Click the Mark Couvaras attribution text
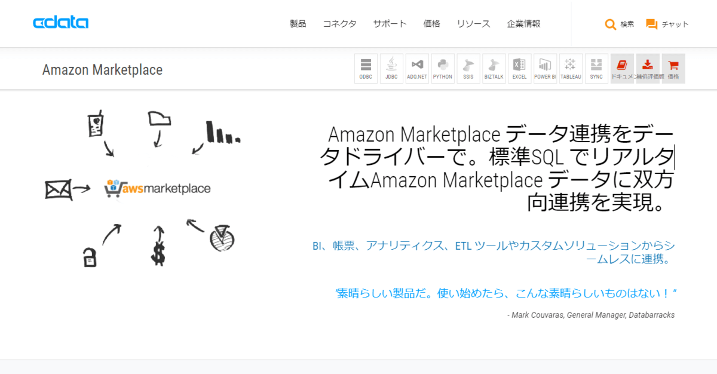This screenshot has height=374, width=717. point(590,315)
